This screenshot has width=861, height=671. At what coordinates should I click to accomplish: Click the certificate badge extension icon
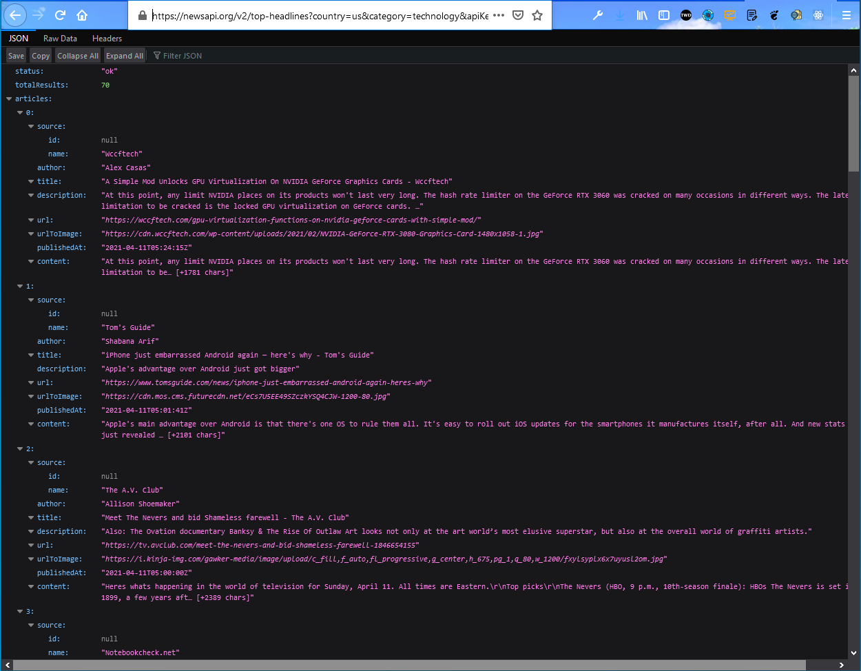[x=796, y=15]
